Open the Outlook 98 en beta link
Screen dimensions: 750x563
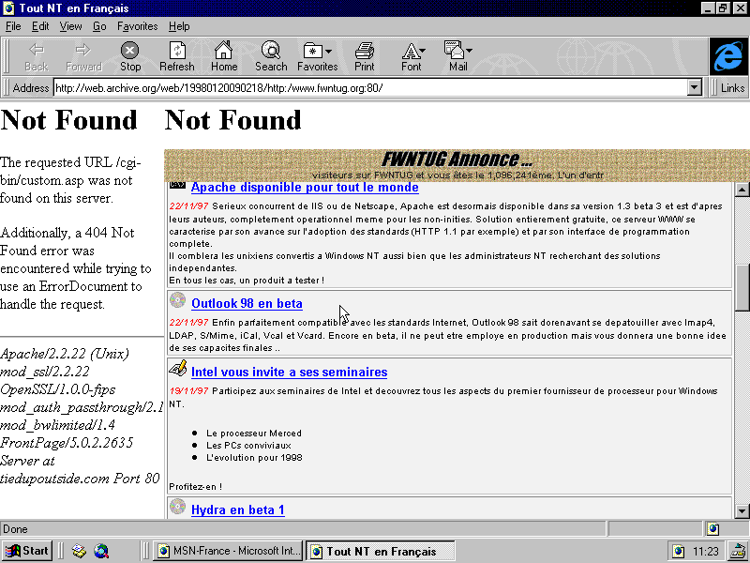pos(247,303)
